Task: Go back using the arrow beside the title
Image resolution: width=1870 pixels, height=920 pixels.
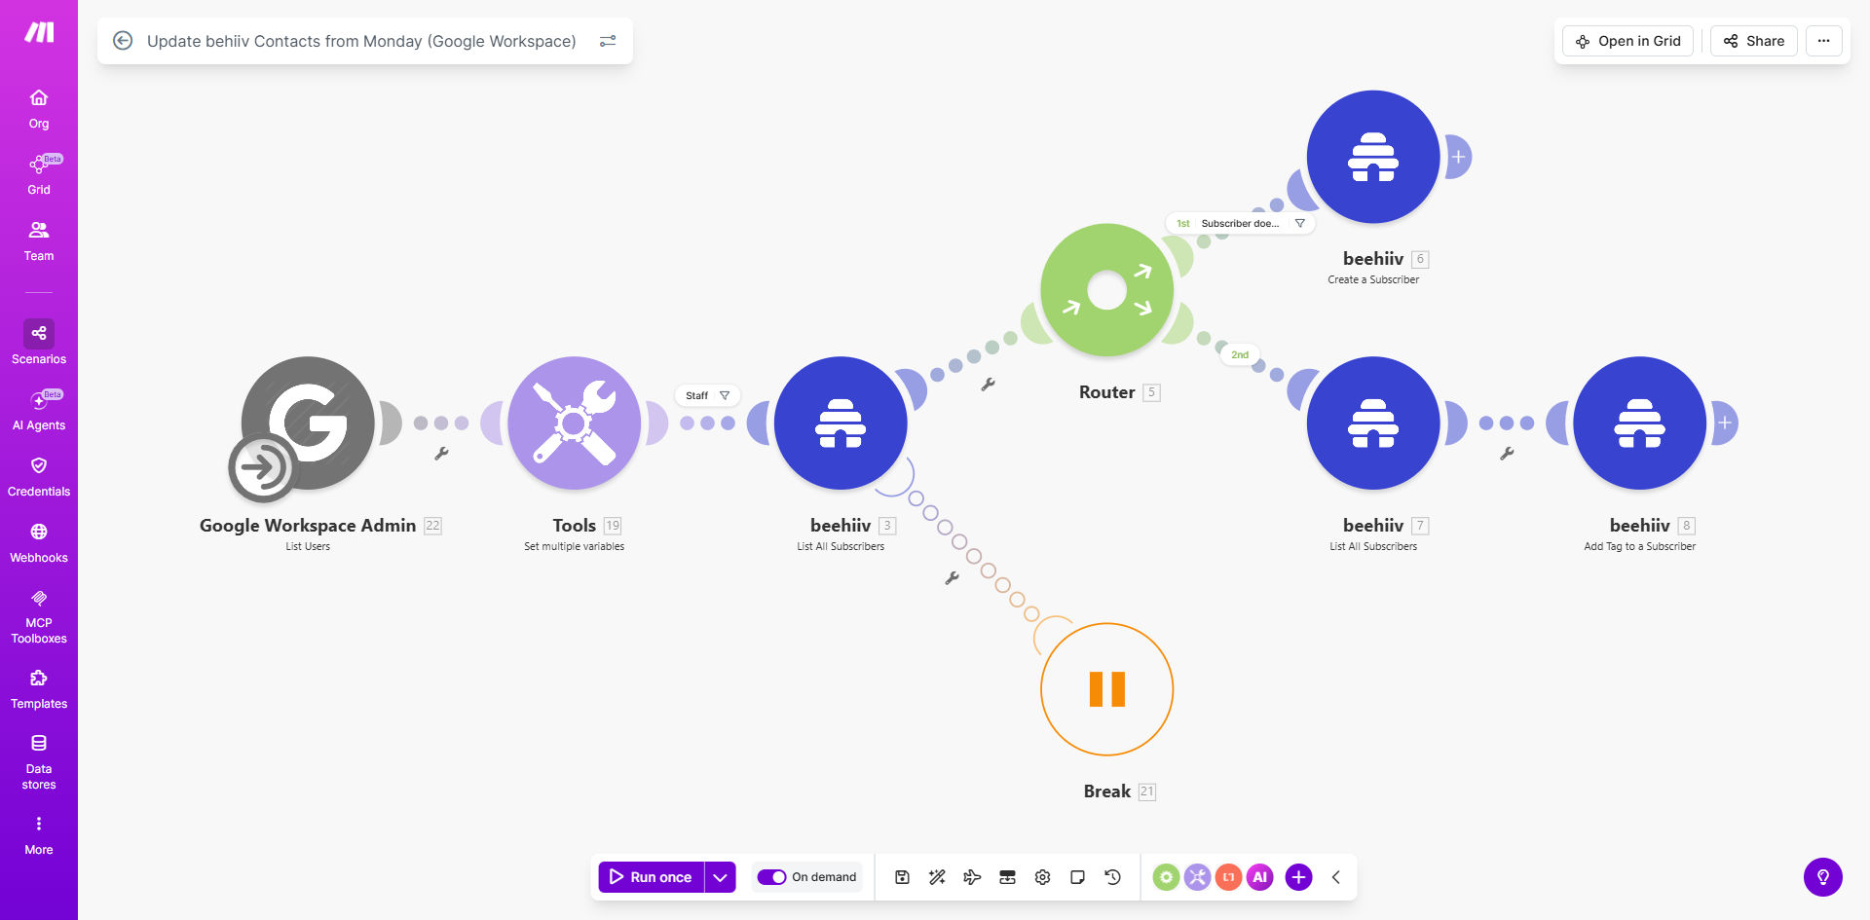Action: point(123,41)
